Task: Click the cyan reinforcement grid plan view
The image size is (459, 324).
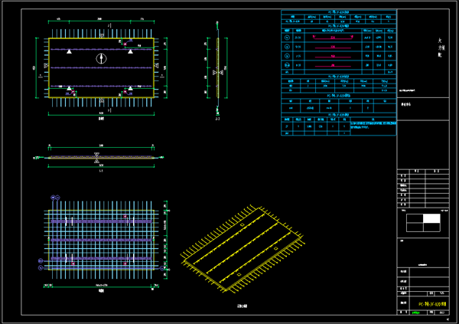Action: [101, 240]
